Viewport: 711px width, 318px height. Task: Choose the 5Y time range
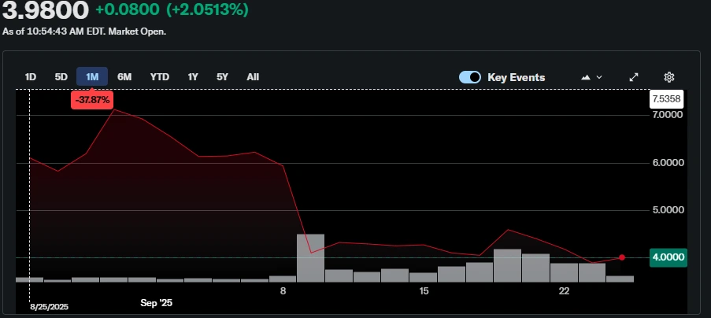coord(223,77)
